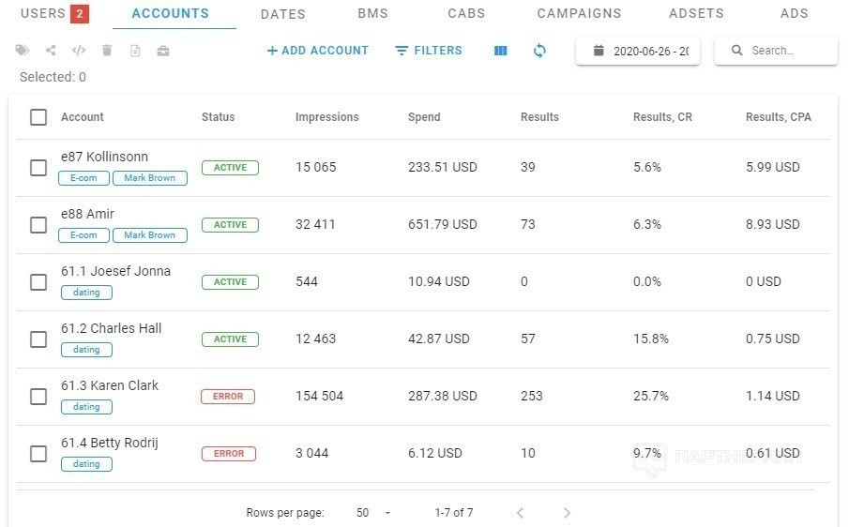The width and height of the screenshot is (849, 527).
Task: Click the Add Account button
Action: point(318,51)
